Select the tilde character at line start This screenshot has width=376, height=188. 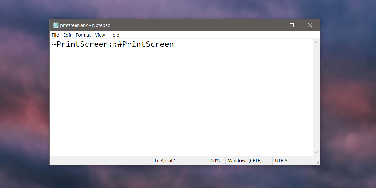coord(54,44)
